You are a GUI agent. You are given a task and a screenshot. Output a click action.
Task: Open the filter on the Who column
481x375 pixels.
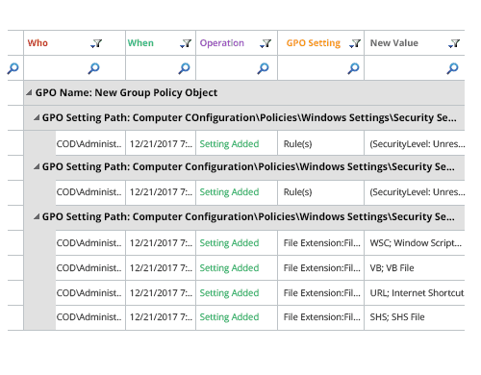(96, 43)
